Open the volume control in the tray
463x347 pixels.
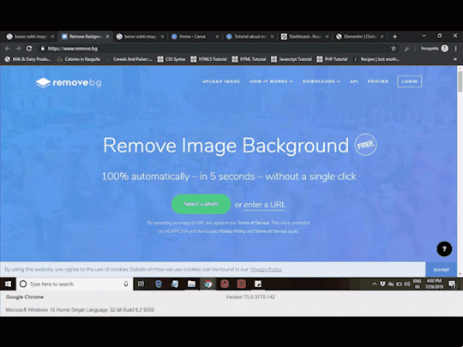[407, 284]
